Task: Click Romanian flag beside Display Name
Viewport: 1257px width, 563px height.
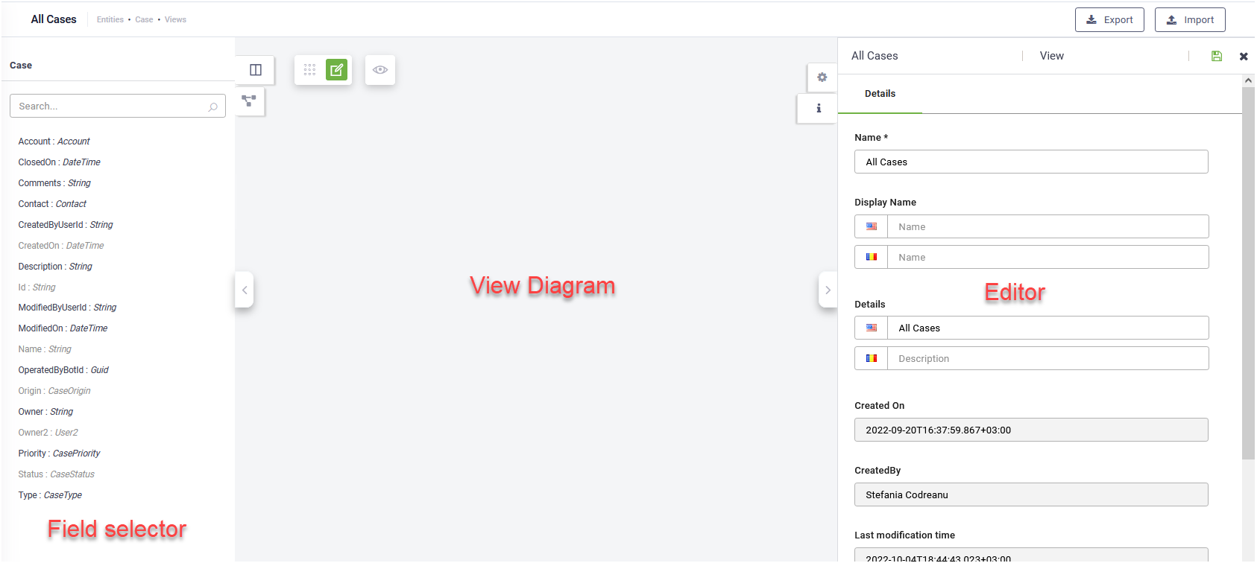Action: click(872, 257)
